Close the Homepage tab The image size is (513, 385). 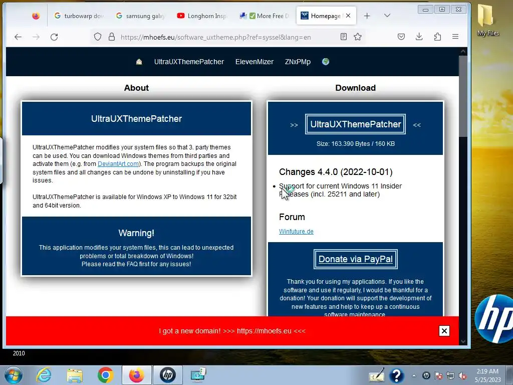click(348, 16)
